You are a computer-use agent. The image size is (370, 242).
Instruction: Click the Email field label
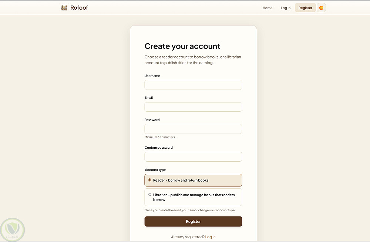coord(149,98)
